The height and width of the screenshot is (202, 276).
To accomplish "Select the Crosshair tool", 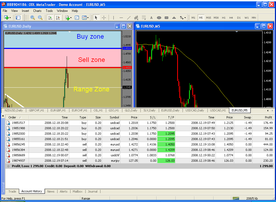I will 104,18.
